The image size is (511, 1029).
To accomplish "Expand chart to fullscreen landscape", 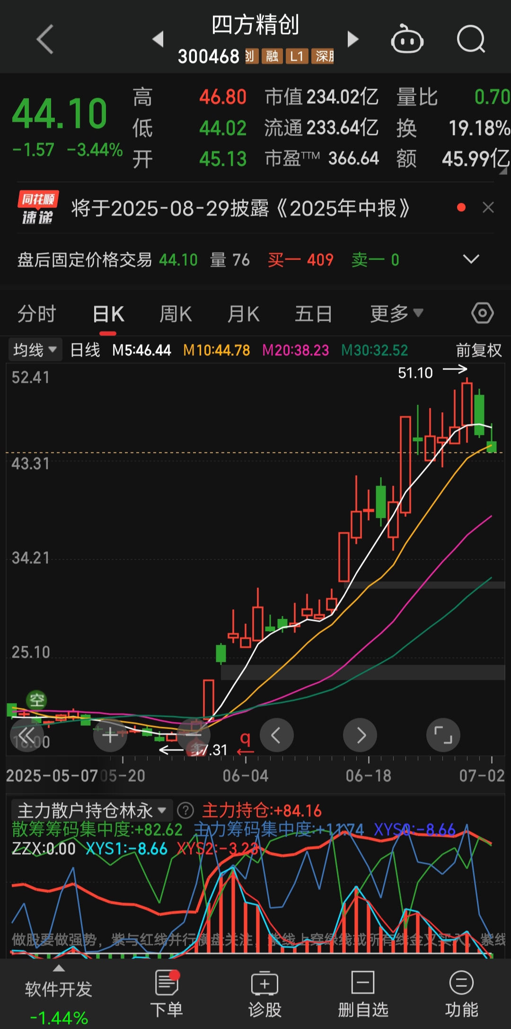I will click(443, 735).
